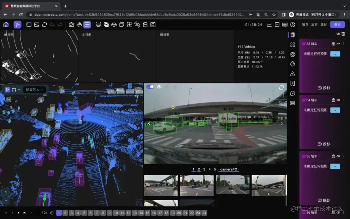Open the line chart statistics icon

coord(269,25)
